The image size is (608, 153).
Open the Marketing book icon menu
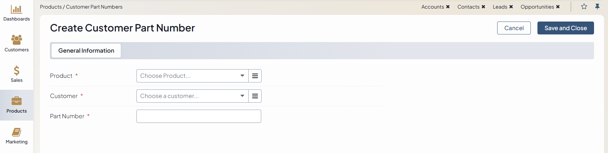(x=17, y=132)
